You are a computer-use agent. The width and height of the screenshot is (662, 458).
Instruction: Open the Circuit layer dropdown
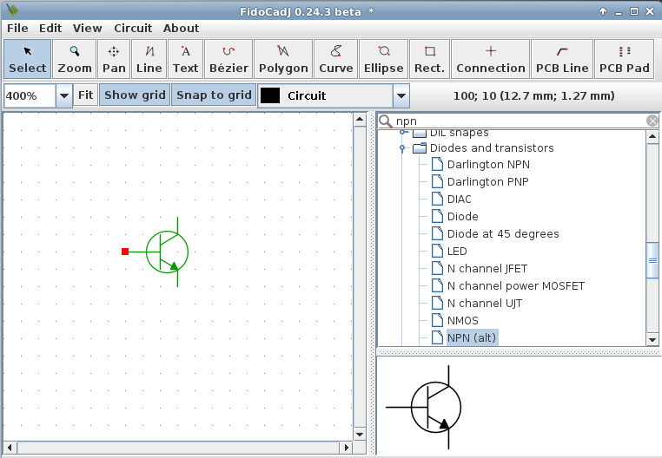401,96
